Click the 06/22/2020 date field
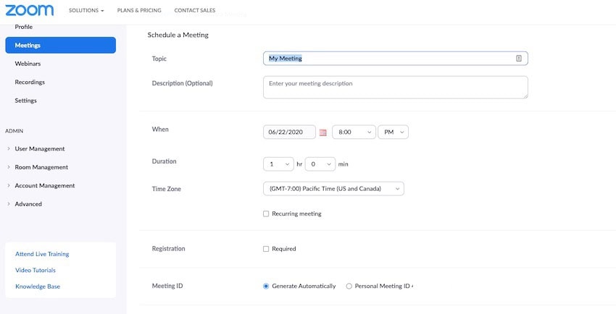Screen dimensions: 616x314 [x=290, y=132]
